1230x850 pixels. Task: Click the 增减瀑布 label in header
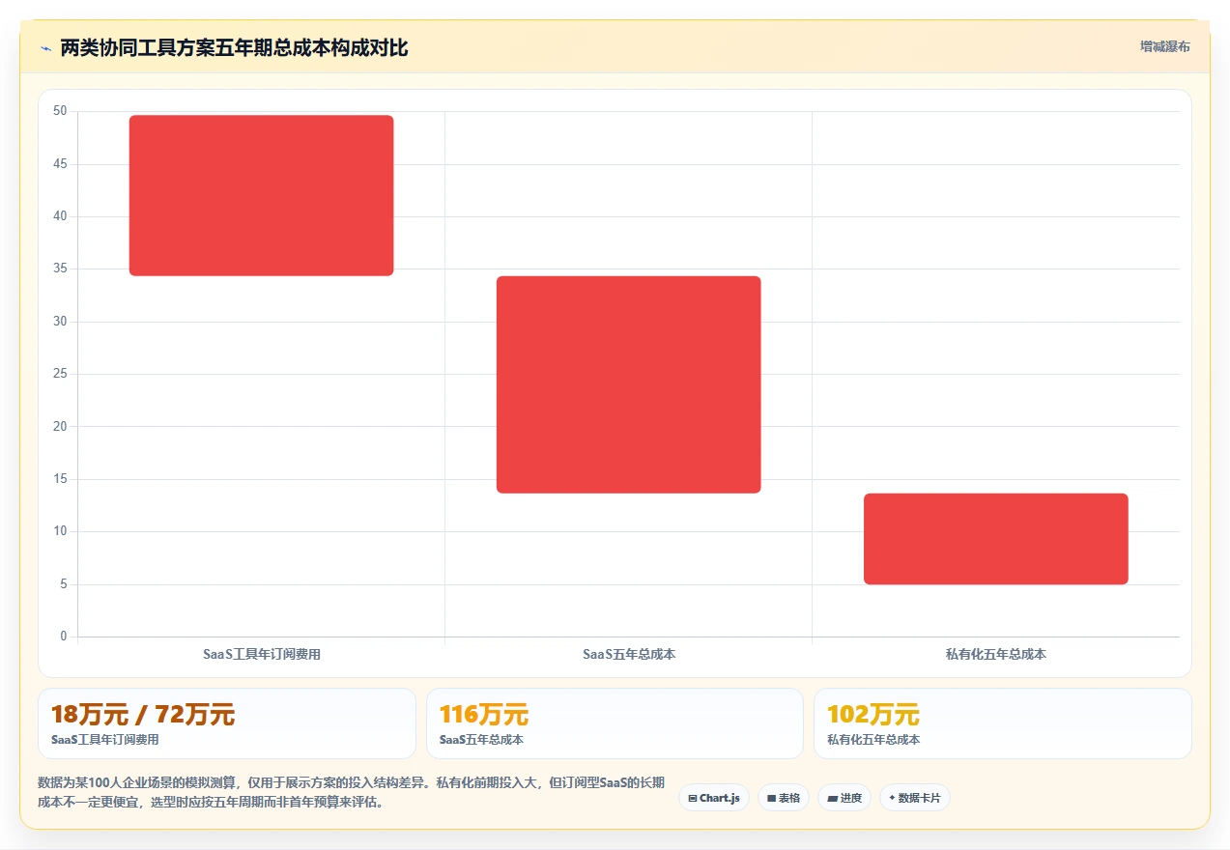[x=1164, y=46]
